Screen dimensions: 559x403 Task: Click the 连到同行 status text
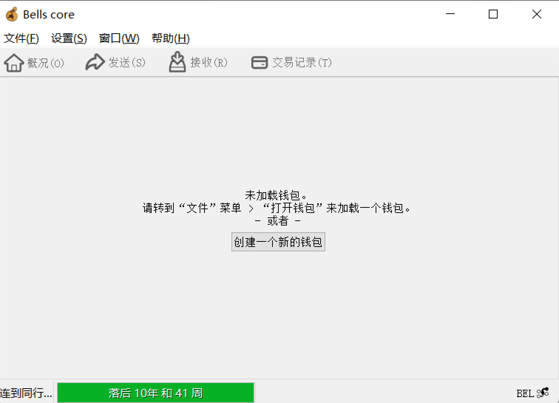tap(26, 393)
